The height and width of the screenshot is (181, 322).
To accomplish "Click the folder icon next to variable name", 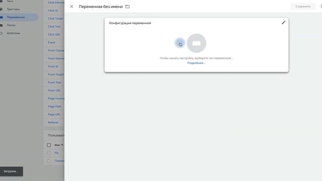I will [x=127, y=7].
